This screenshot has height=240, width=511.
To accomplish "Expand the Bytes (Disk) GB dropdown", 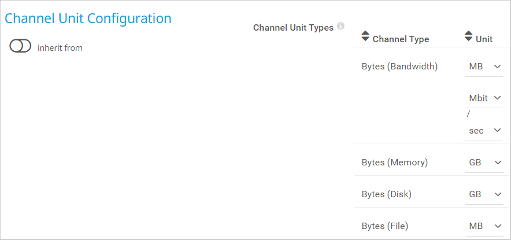I will click(484, 194).
